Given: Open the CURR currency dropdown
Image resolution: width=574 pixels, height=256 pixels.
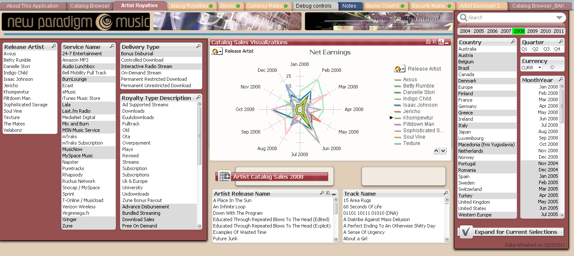Looking at the screenshot, I should tap(531, 68).
